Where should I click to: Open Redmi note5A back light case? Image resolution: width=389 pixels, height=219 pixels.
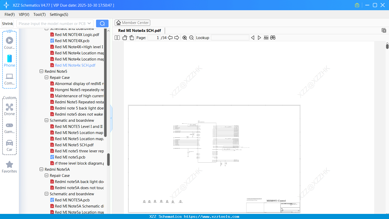point(77,182)
